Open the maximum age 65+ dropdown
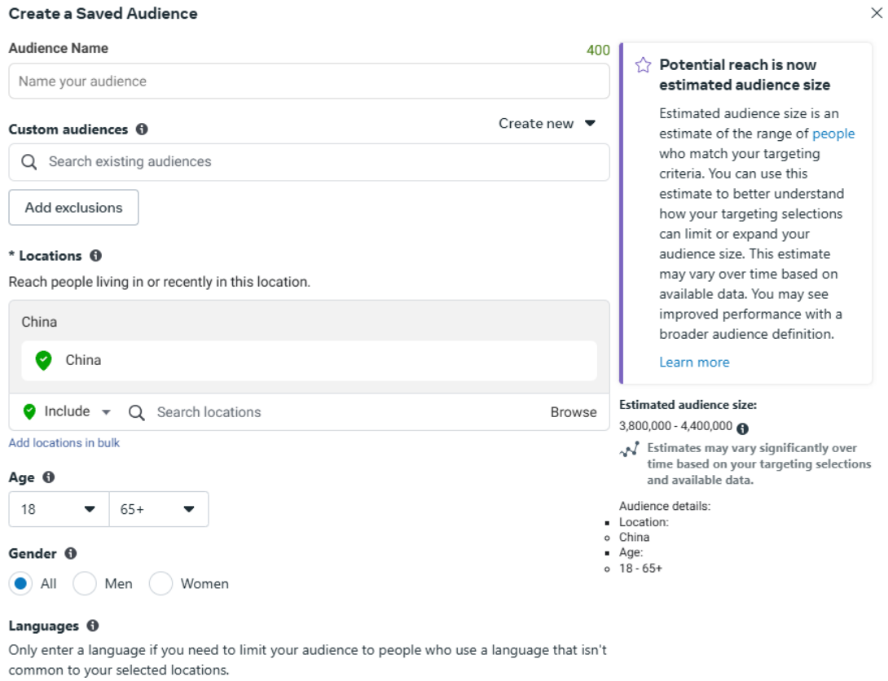The width and height of the screenshot is (888, 681). [158, 509]
